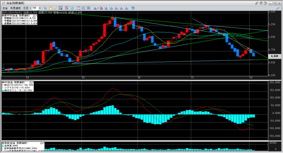Click the 白金 symbol menu
Viewport: 283px width, 153px height.
pos(6,8)
